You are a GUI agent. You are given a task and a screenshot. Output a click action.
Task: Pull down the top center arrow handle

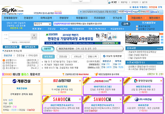81,1
